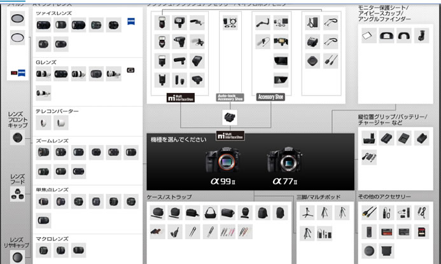Select the α99 II camera body
441x264 pixels.
click(223, 161)
